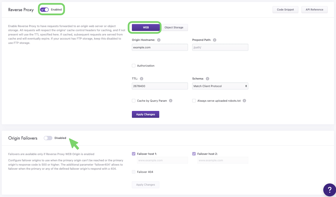Enable Cache by Query Param checkbox
The width and height of the screenshot is (336, 197).
[x=134, y=101]
